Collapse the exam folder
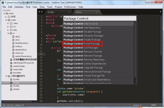 click(x=6, y=20)
